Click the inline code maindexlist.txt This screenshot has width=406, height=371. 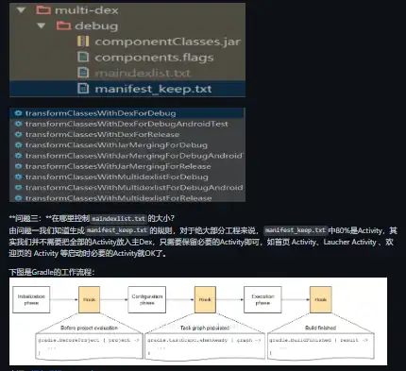[x=118, y=218]
